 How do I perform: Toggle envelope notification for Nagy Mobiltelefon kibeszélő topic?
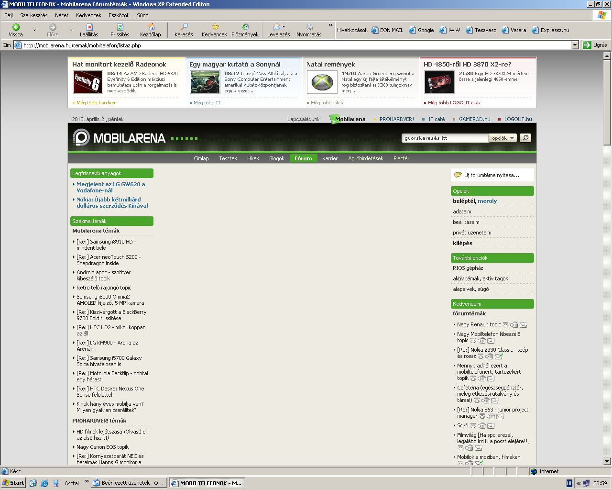491,341
